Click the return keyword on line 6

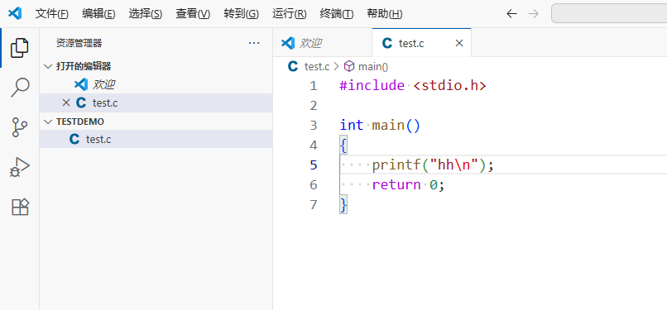point(396,184)
